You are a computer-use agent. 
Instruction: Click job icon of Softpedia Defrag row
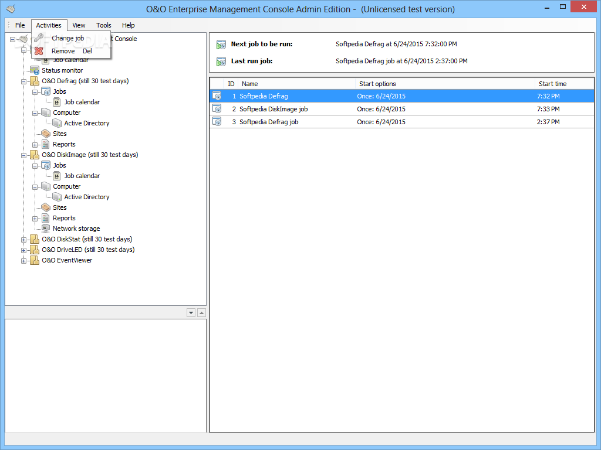pos(217,96)
